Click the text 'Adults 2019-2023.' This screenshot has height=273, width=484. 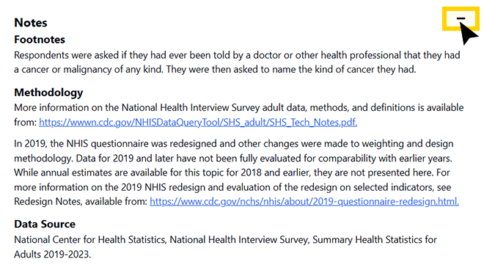[x=53, y=255]
